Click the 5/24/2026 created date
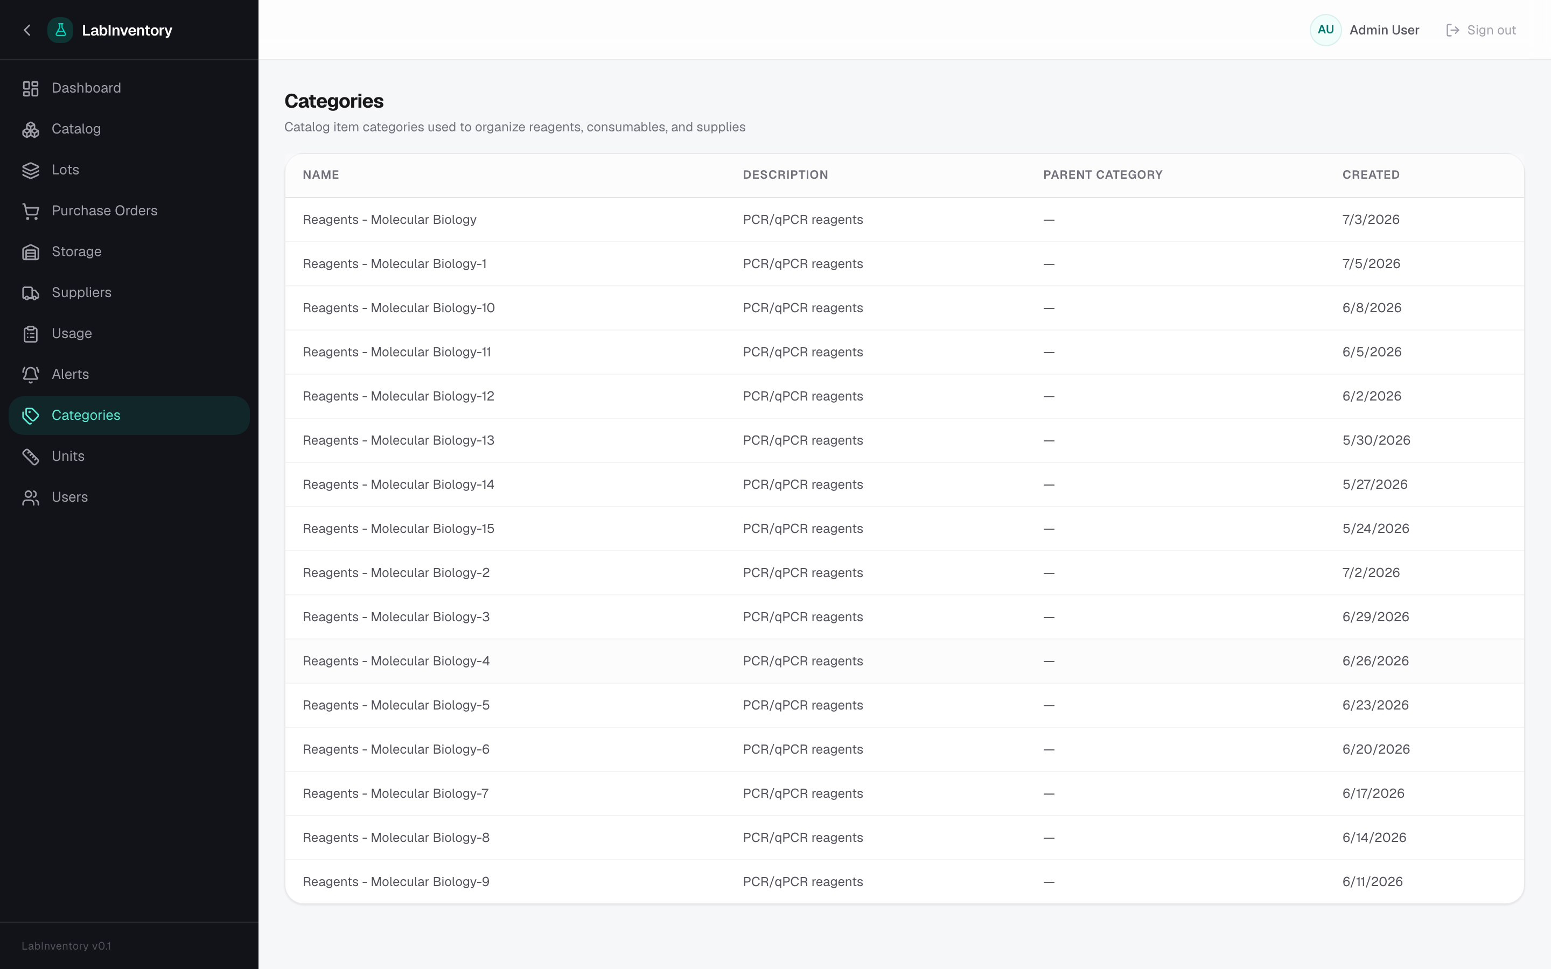This screenshot has width=1551, height=969. click(1375, 529)
